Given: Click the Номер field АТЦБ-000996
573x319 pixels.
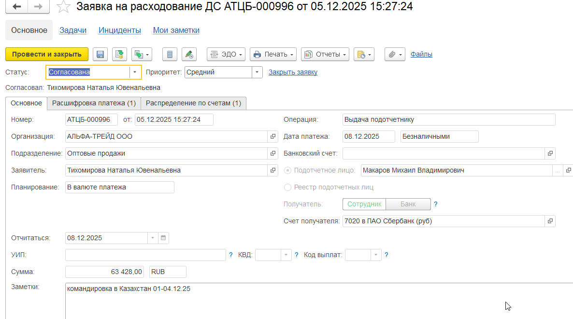Looking at the screenshot, I should click(91, 119).
